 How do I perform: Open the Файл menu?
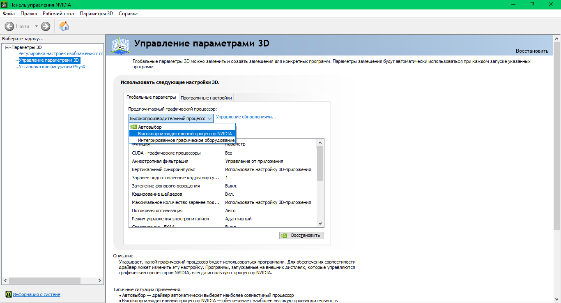[9, 14]
